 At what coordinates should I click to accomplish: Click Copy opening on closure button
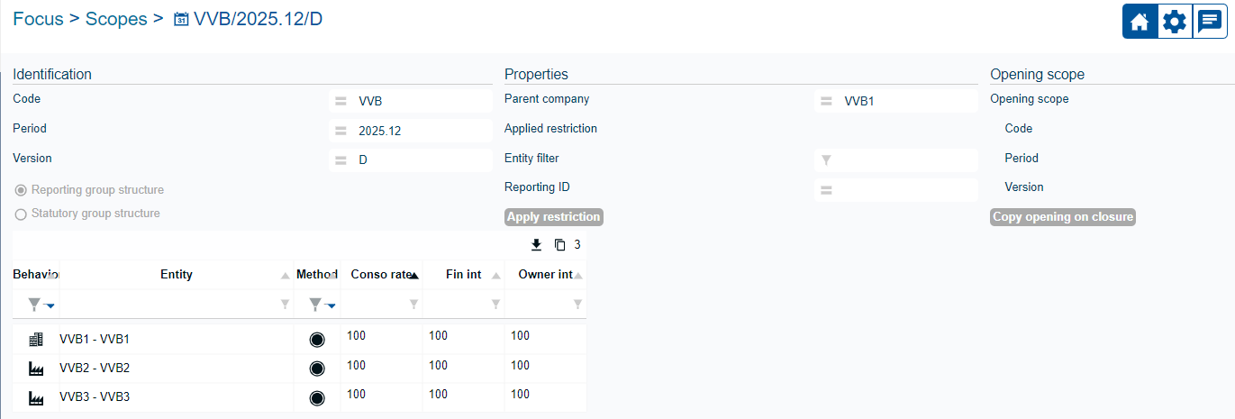[x=1063, y=217]
